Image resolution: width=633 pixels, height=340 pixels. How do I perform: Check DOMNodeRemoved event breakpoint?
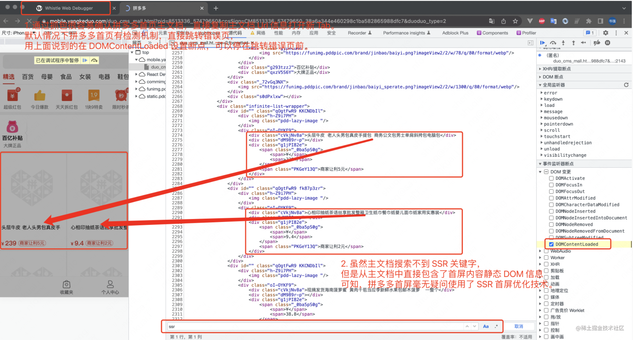tap(551, 224)
